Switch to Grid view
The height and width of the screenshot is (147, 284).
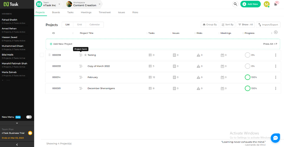point(80,25)
